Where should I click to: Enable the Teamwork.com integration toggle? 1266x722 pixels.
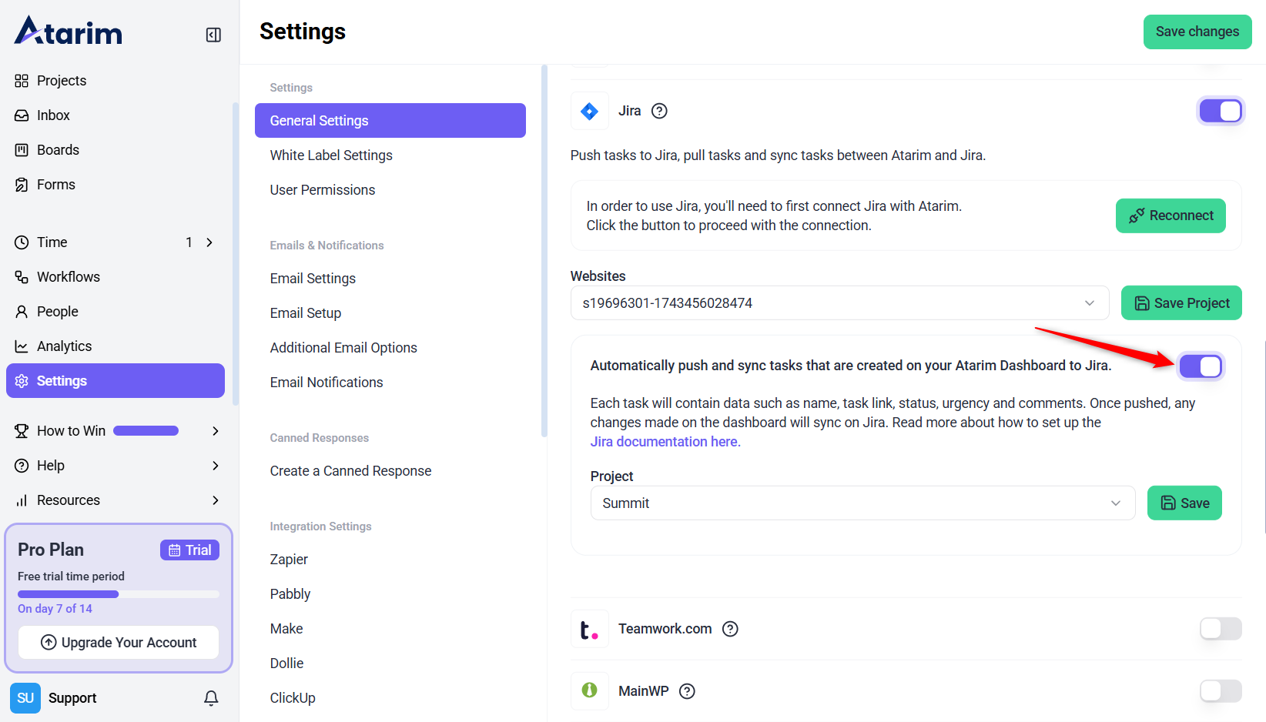(x=1220, y=629)
